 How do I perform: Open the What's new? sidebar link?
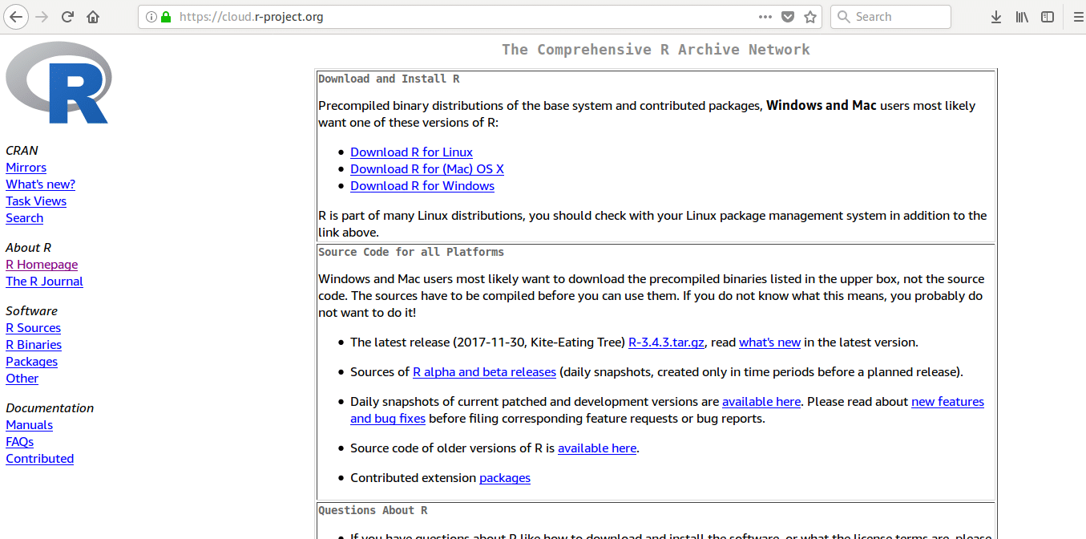coord(40,184)
